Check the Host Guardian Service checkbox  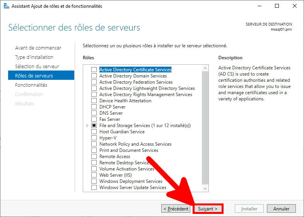94,132
